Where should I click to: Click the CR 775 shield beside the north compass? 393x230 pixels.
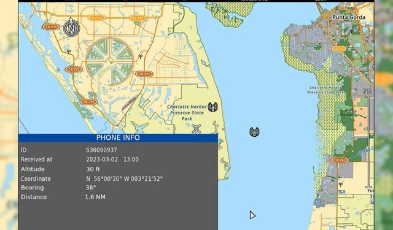(51, 27)
